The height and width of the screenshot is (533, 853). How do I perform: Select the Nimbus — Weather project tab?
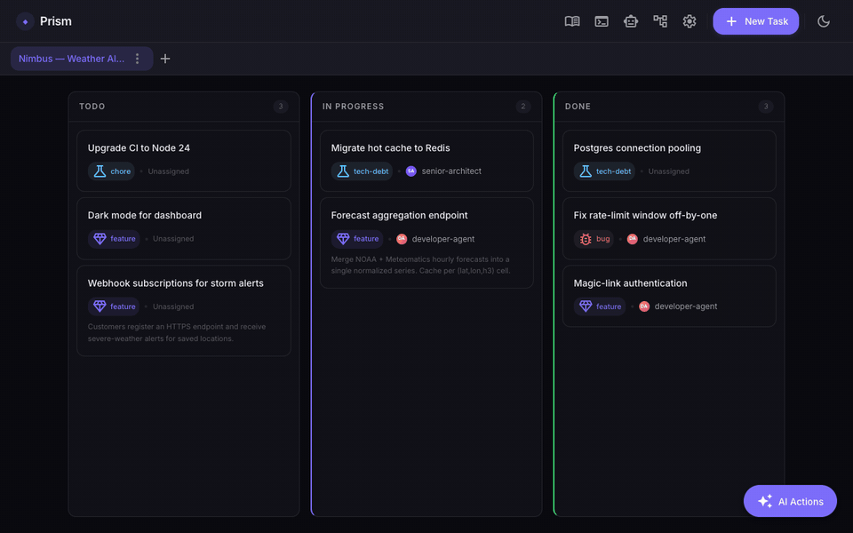coord(71,59)
